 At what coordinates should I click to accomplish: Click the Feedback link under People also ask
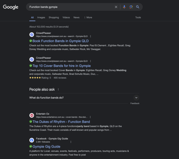click(135, 103)
